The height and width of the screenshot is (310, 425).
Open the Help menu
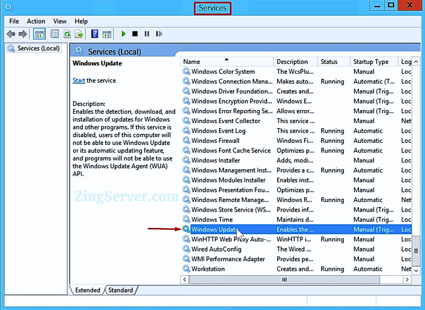81,21
